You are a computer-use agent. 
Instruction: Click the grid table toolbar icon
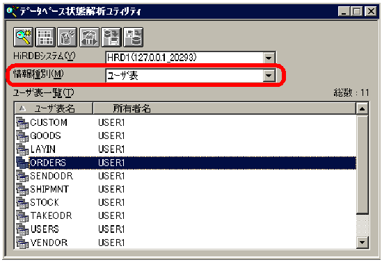(45, 37)
